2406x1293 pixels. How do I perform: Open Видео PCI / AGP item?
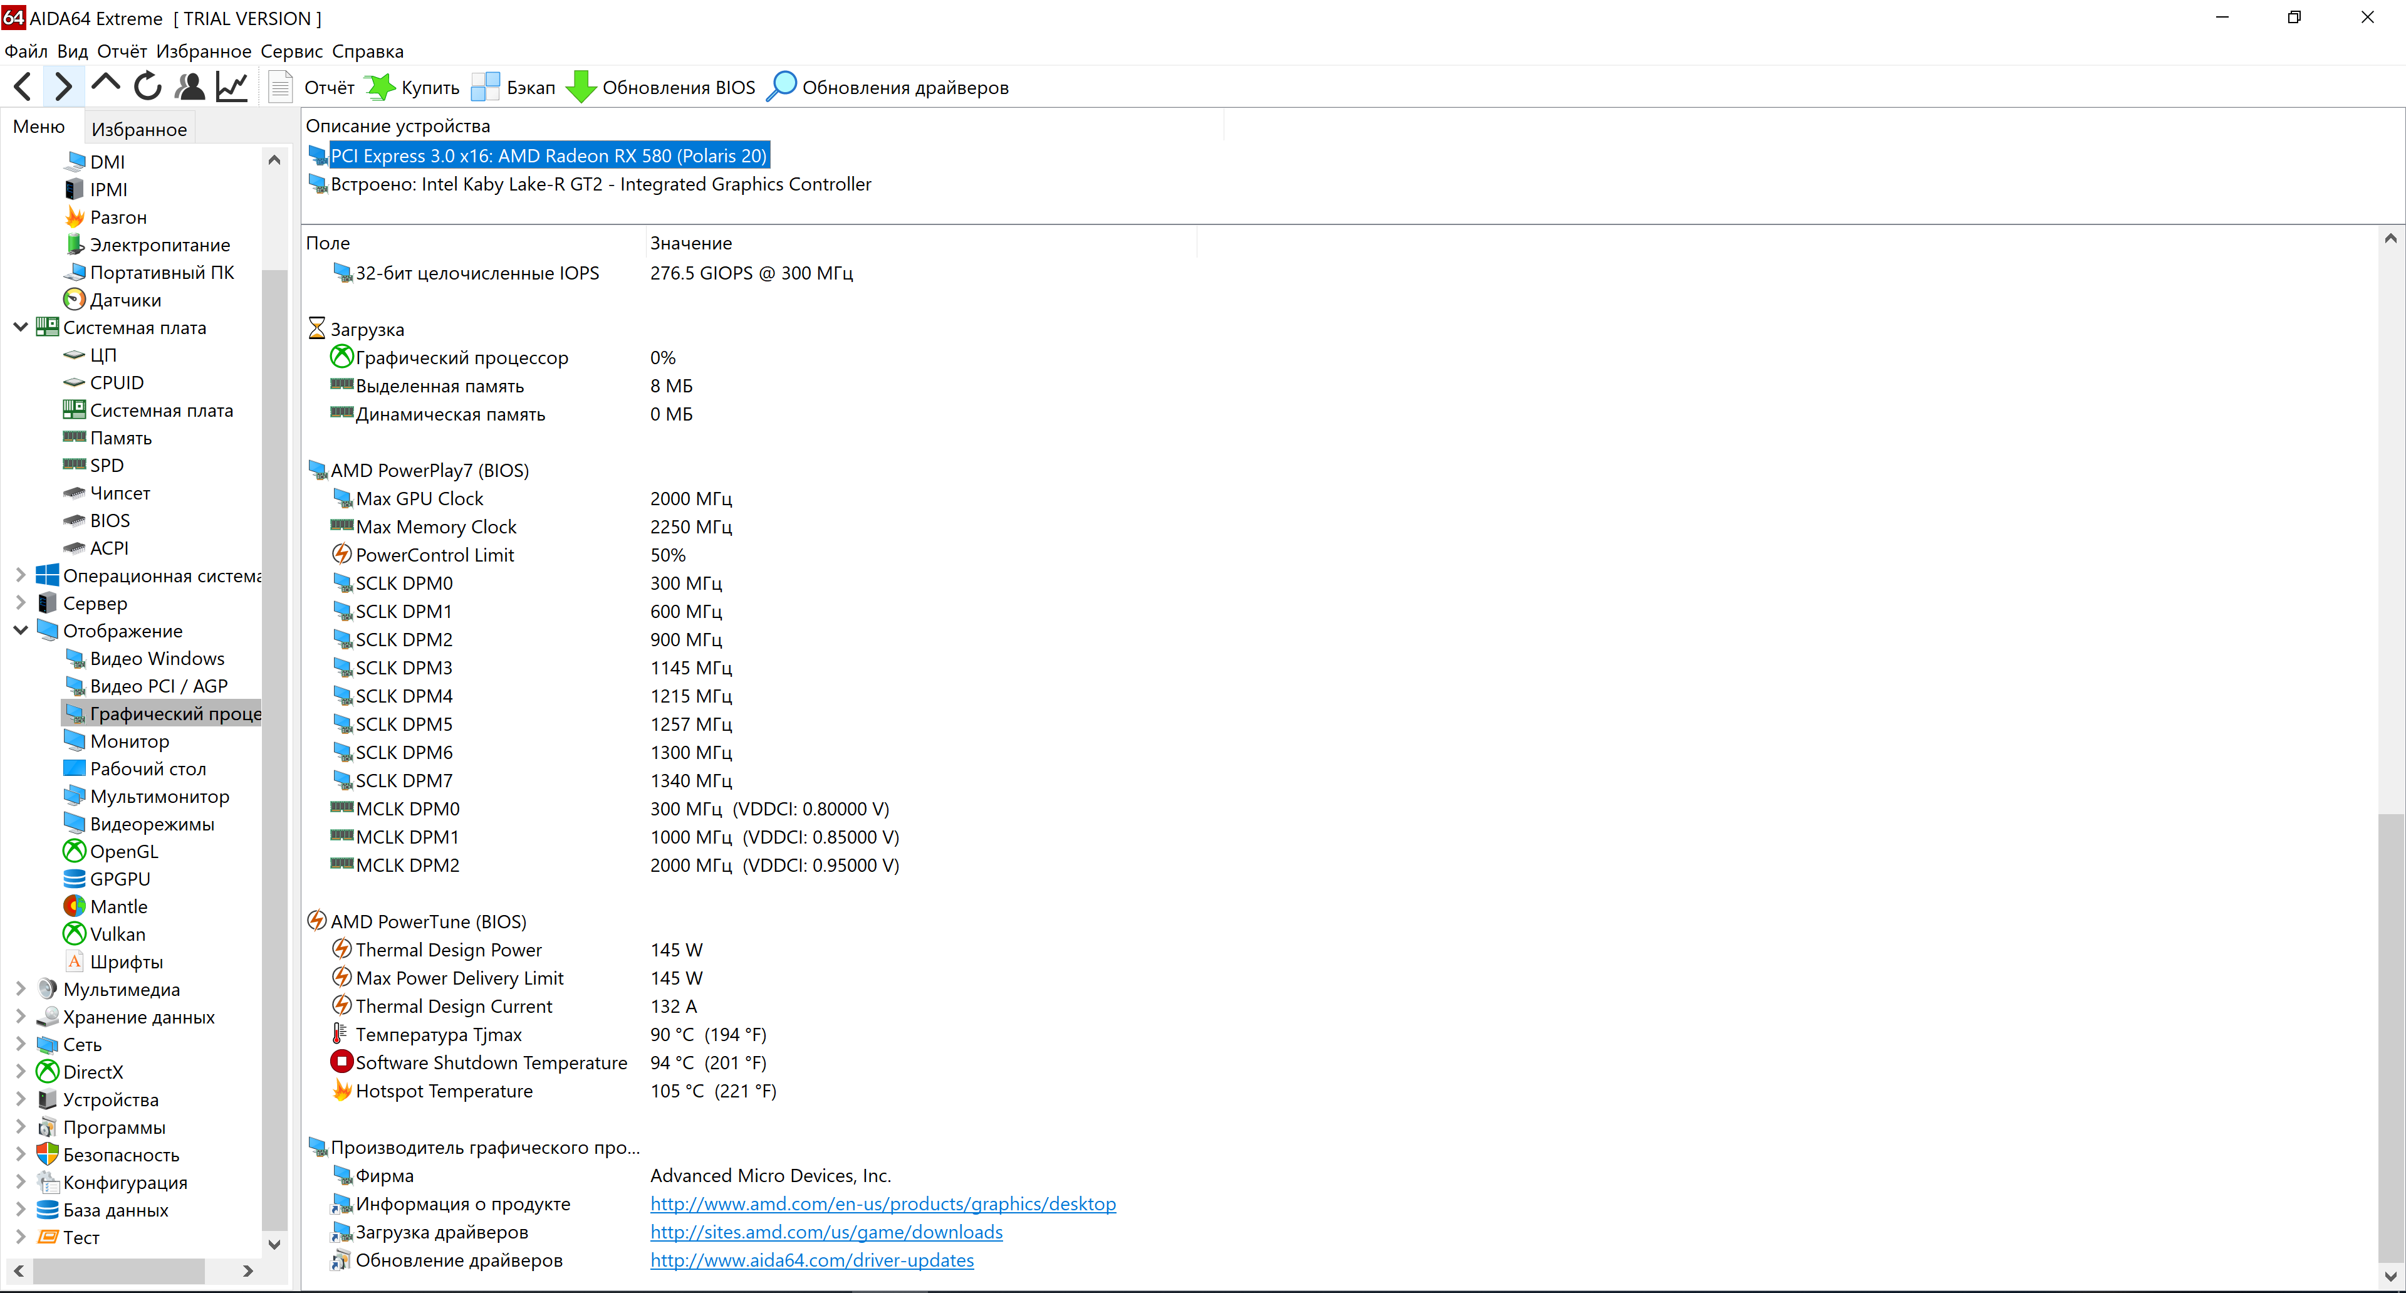click(147, 686)
